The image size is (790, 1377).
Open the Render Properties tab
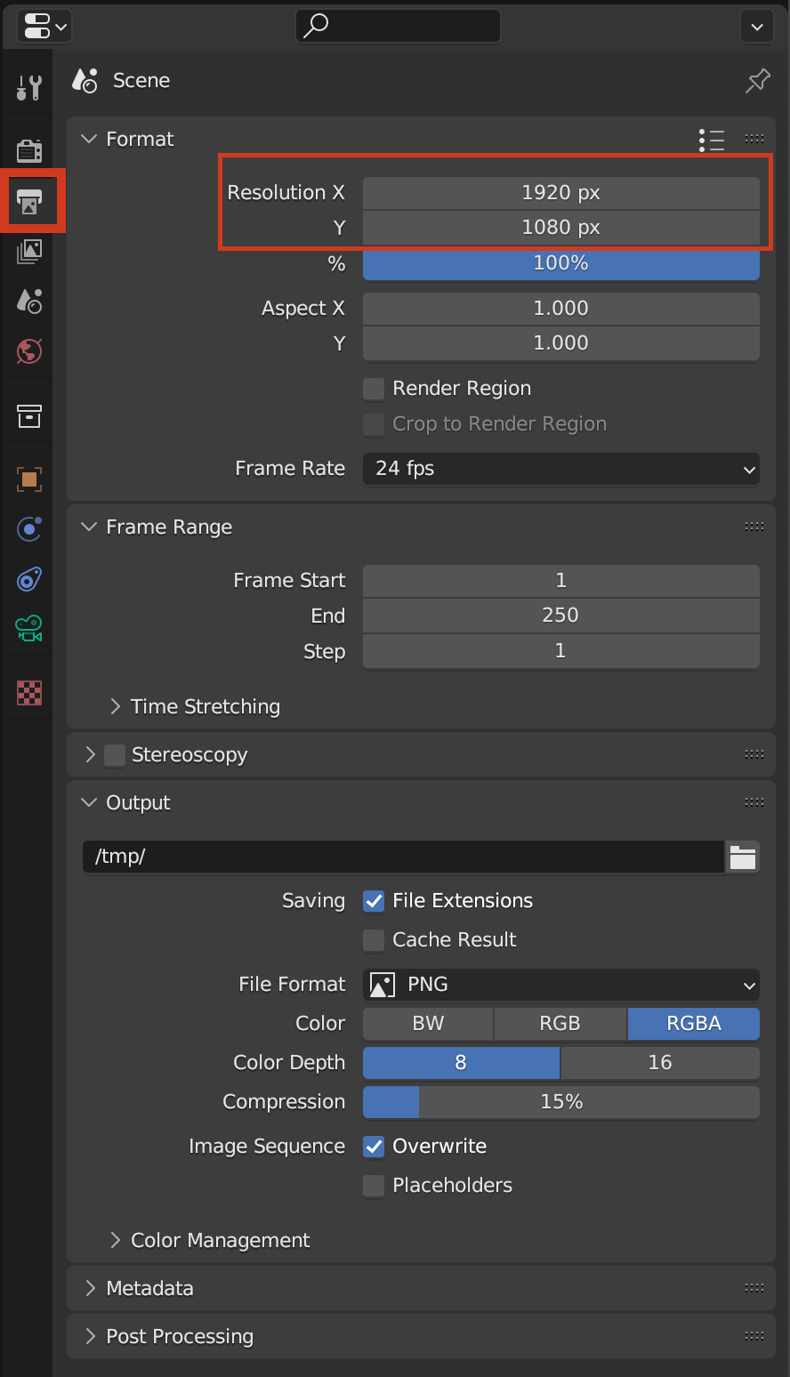[29, 151]
